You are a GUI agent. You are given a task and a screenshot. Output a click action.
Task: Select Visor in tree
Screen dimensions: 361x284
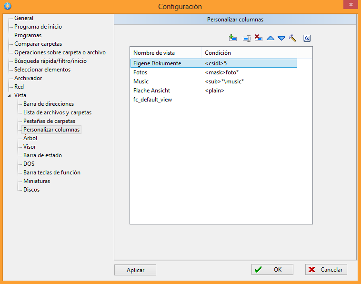pyautogui.click(x=30, y=147)
